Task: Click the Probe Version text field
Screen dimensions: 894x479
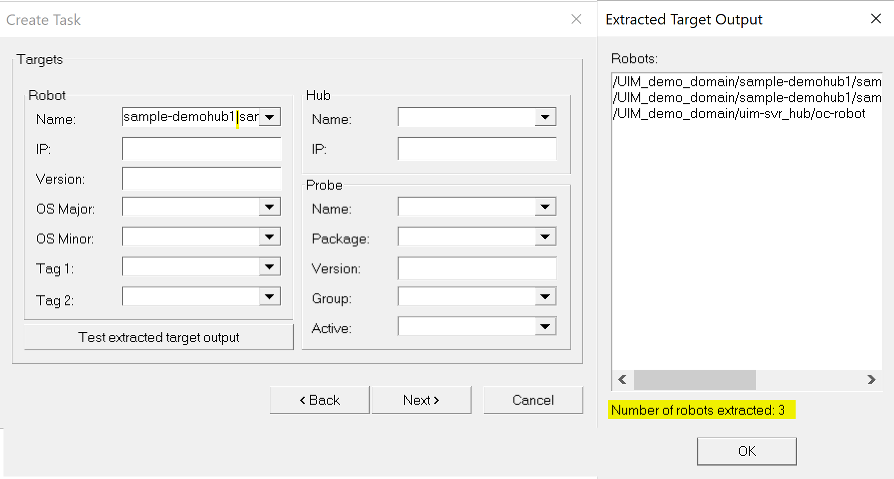Action: tap(477, 268)
